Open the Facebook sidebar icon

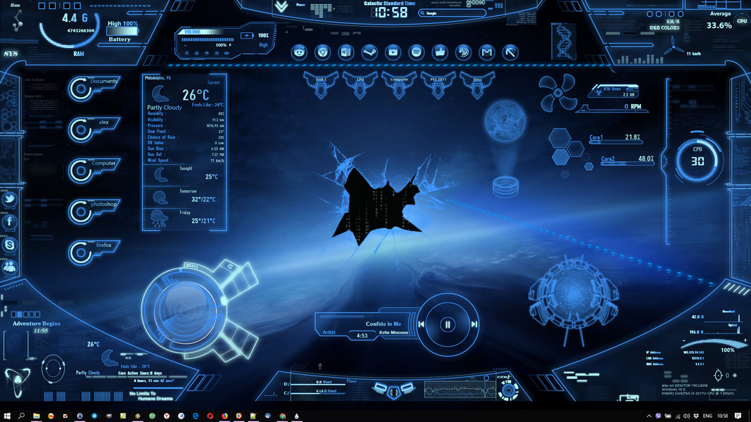10,222
